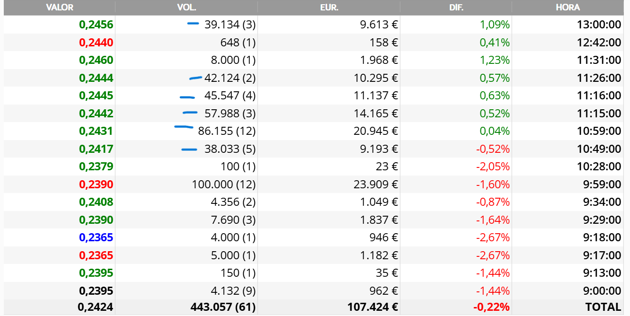Click the 443.057 (61) total volume
This screenshot has width=630, height=316.
click(223, 307)
